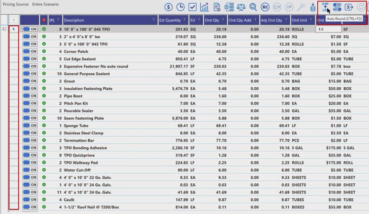The width and height of the screenshot is (369, 214).
Task: Toggle the Caulk row ON switch
Action: (30, 200)
